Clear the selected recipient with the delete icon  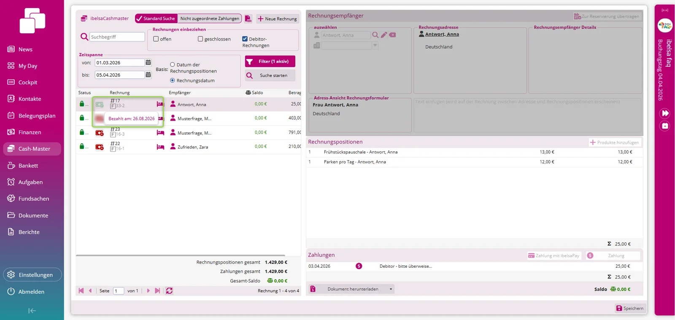click(393, 35)
